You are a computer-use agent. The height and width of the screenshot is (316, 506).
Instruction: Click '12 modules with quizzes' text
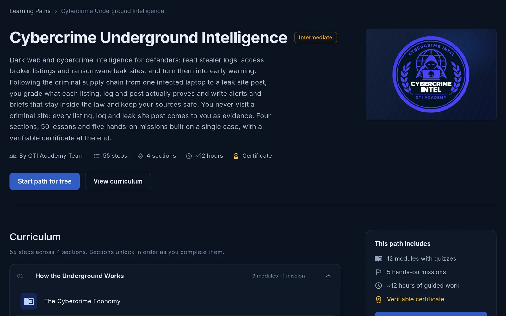(421, 259)
